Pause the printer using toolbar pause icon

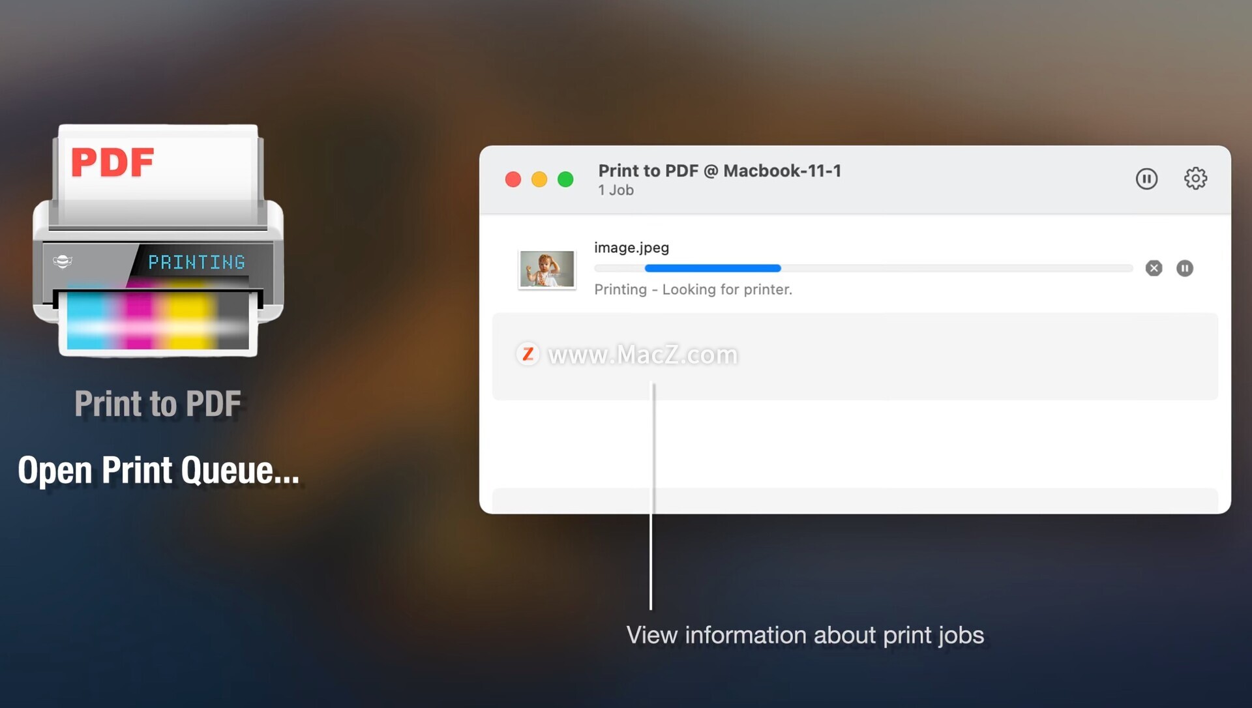click(1146, 179)
